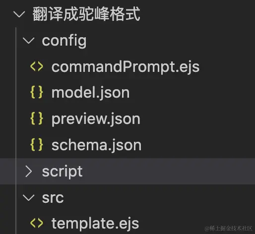This screenshot has width=255, height=234.
Task: Collapse the src folder chevron
Action: (28, 198)
